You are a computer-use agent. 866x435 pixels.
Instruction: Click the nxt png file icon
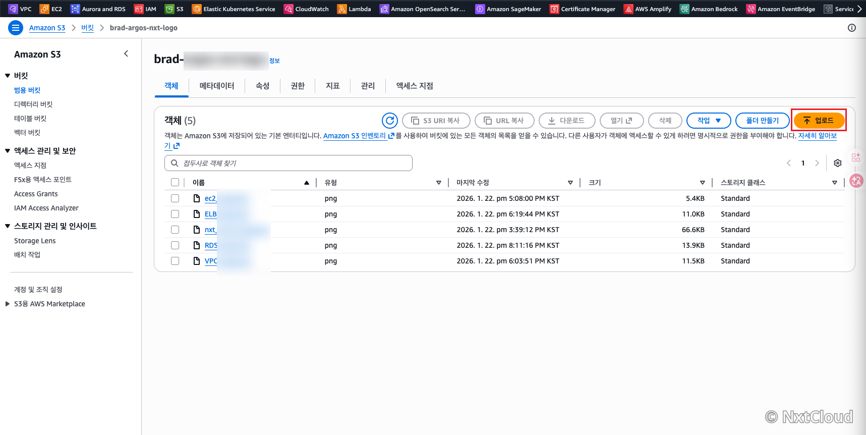197,230
